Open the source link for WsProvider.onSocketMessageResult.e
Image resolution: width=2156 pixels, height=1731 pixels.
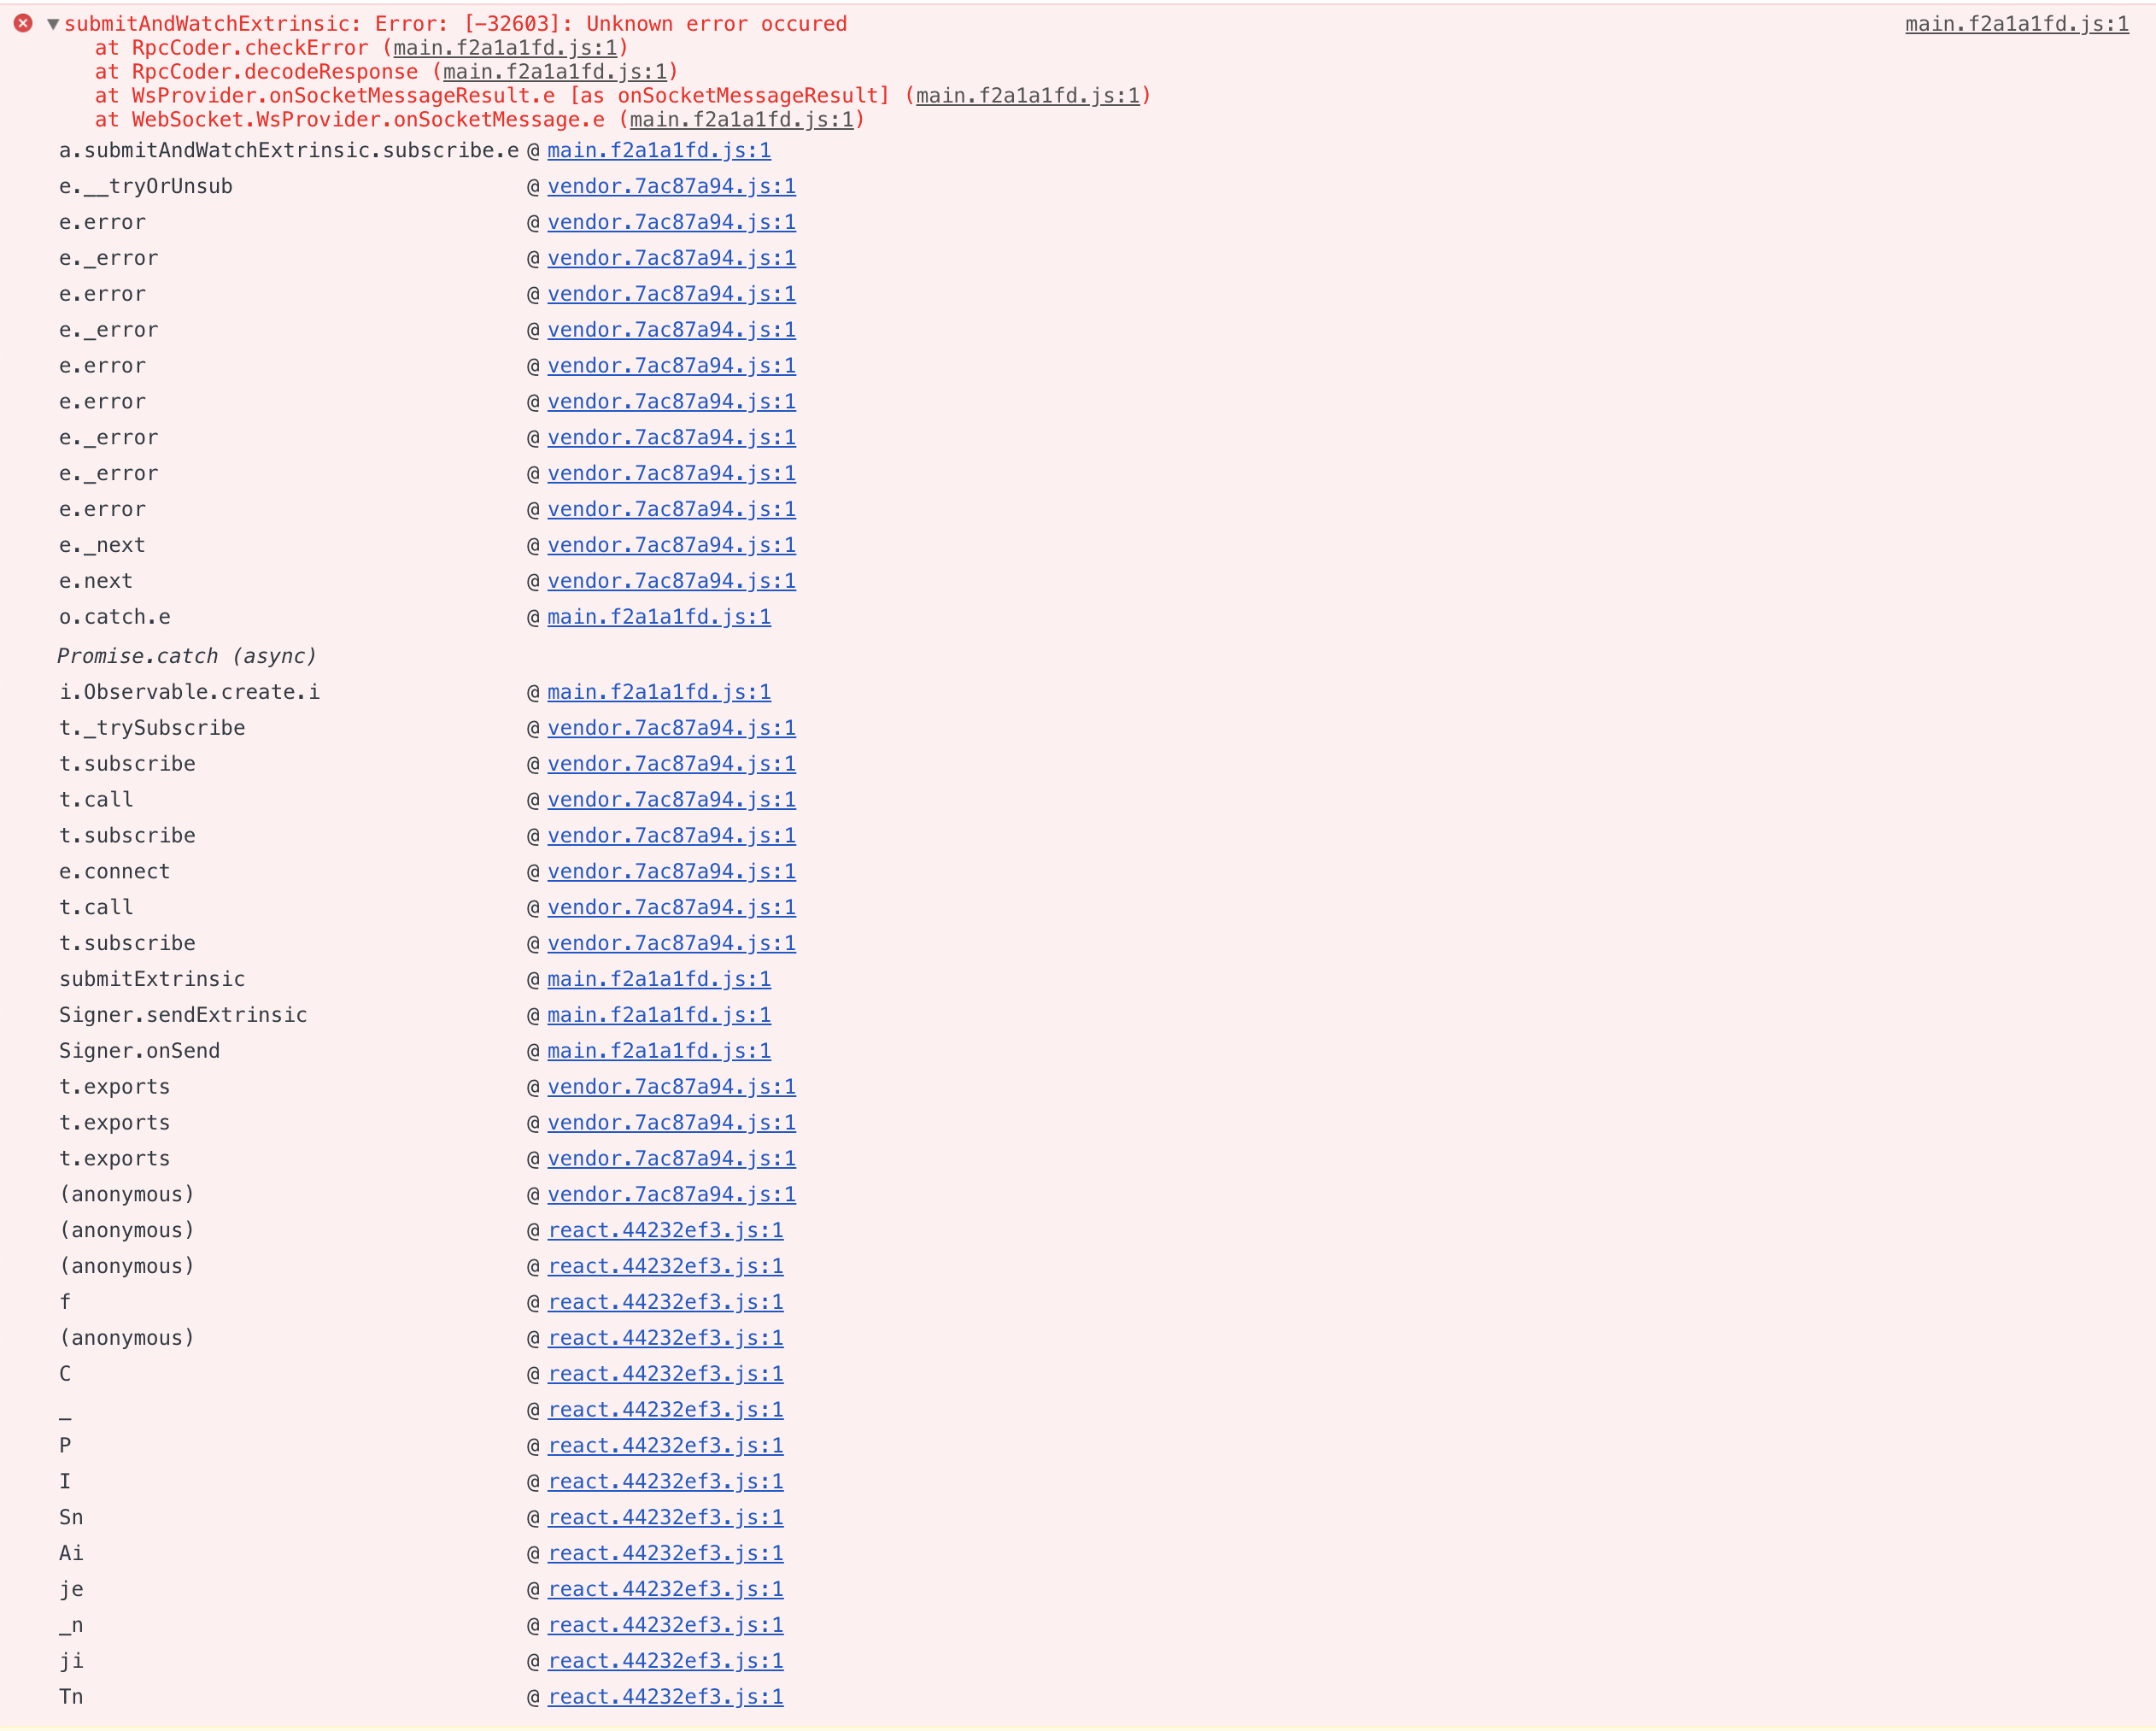tap(1028, 96)
